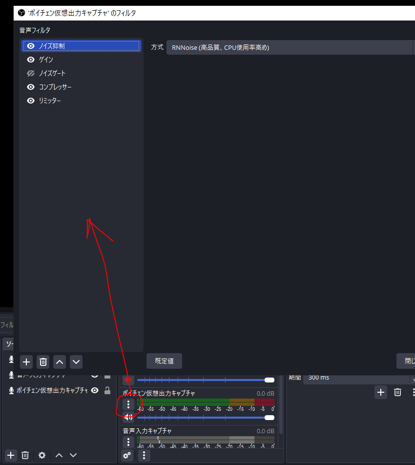415x465 pixels.
Task: Open three-dot menu for ボイチェン仮想出力キャプチャ mixer
Action: (x=128, y=404)
